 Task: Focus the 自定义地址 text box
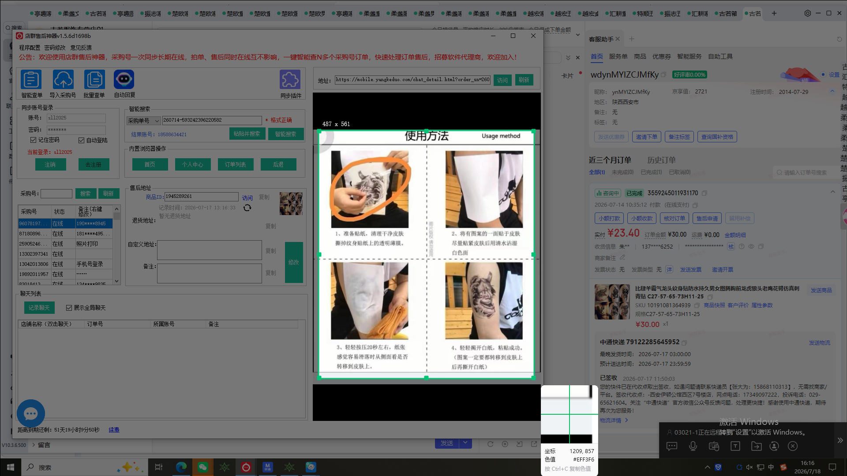[210, 250]
